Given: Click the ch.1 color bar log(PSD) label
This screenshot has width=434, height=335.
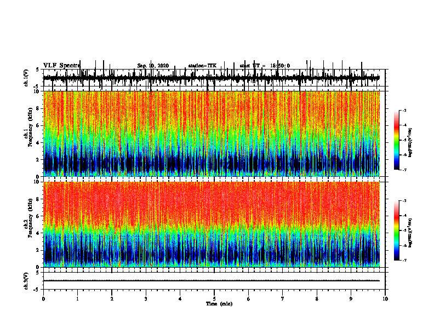Looking at the screenshot, I should pyautogui.click(x=410, y=142).
